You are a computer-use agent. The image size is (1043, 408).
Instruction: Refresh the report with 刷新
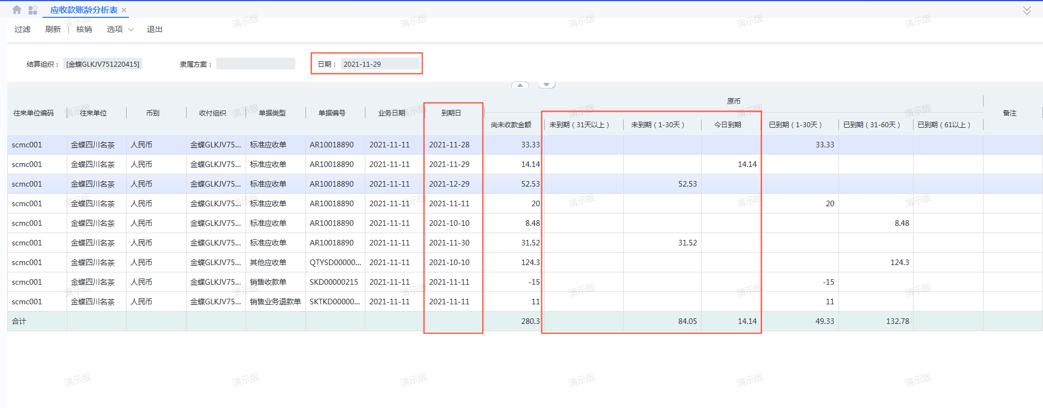pos(53,29)
